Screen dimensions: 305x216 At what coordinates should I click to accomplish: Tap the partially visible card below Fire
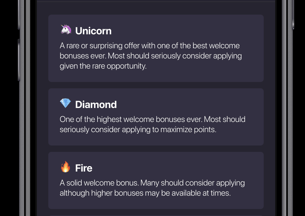pos(156,216)
